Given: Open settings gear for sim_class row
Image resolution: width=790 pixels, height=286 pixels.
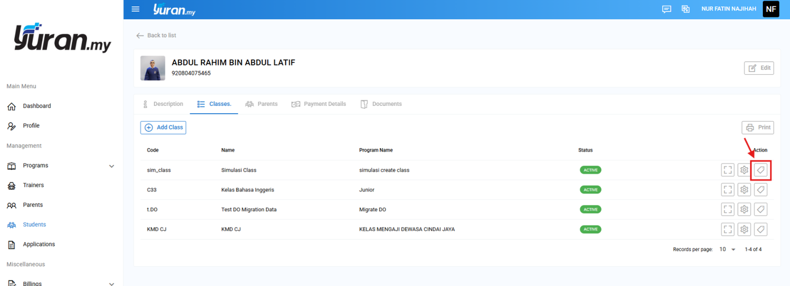Looking at the screenshot, I should [x=744, y=170].
